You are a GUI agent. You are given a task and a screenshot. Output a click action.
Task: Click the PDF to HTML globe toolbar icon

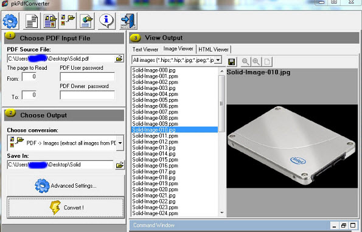[86, 21]
